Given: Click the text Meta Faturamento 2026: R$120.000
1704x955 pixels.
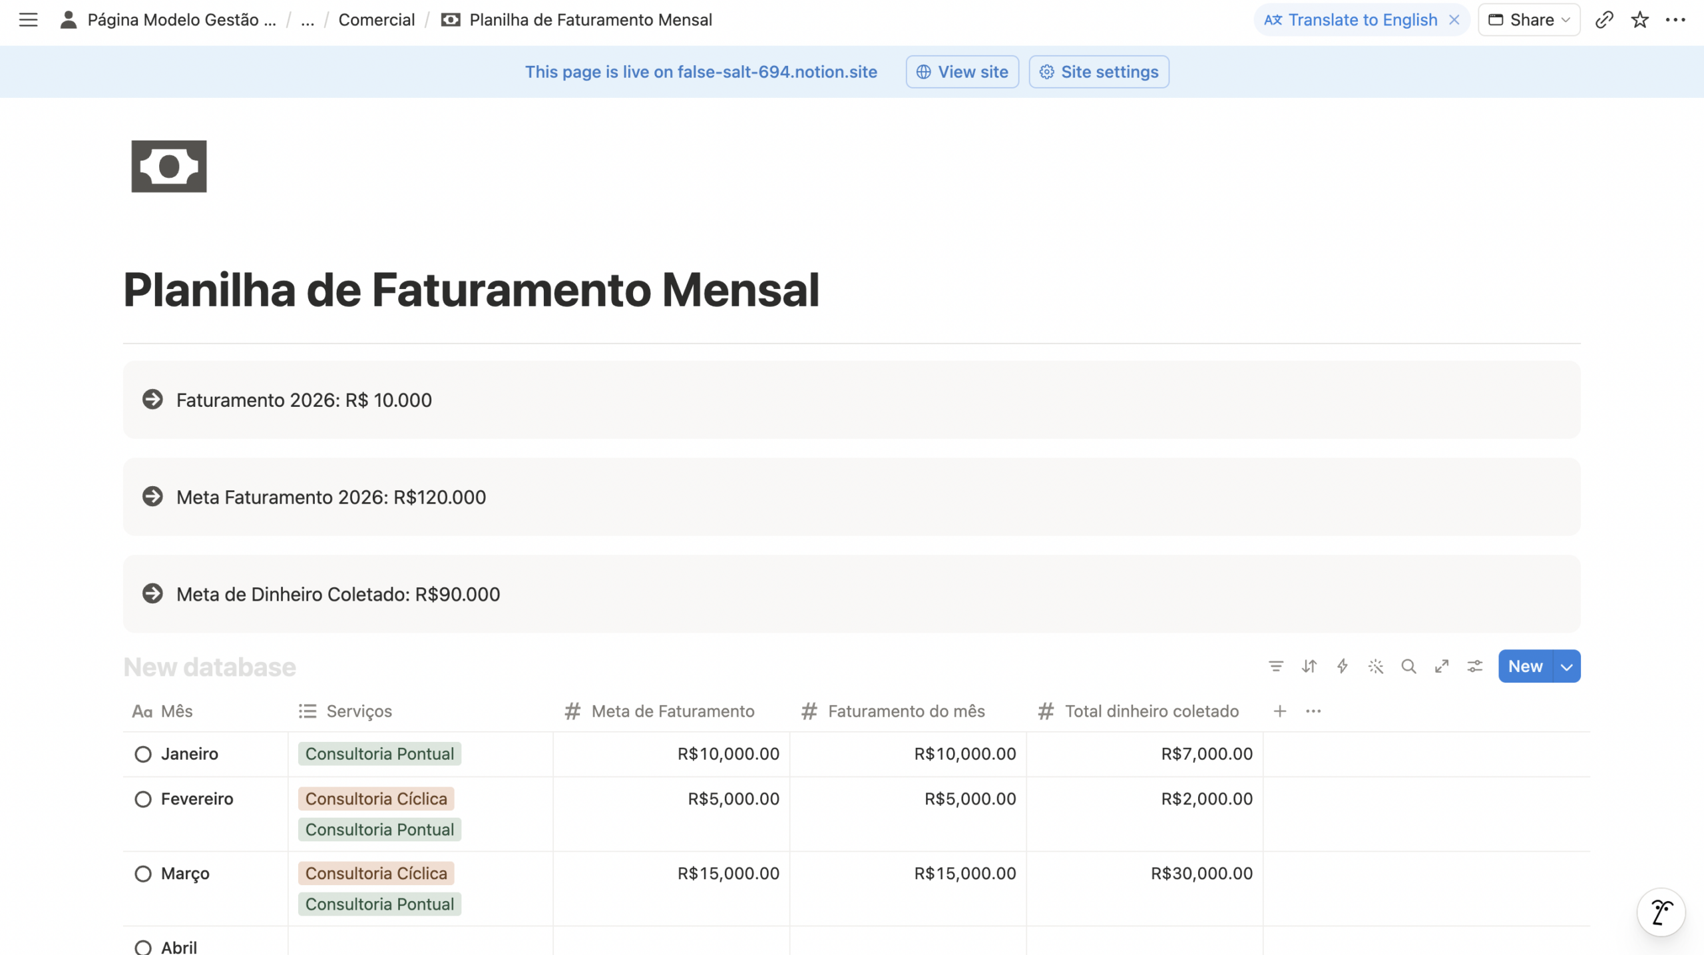Looking at the screenshot, I should coord(331,497).
